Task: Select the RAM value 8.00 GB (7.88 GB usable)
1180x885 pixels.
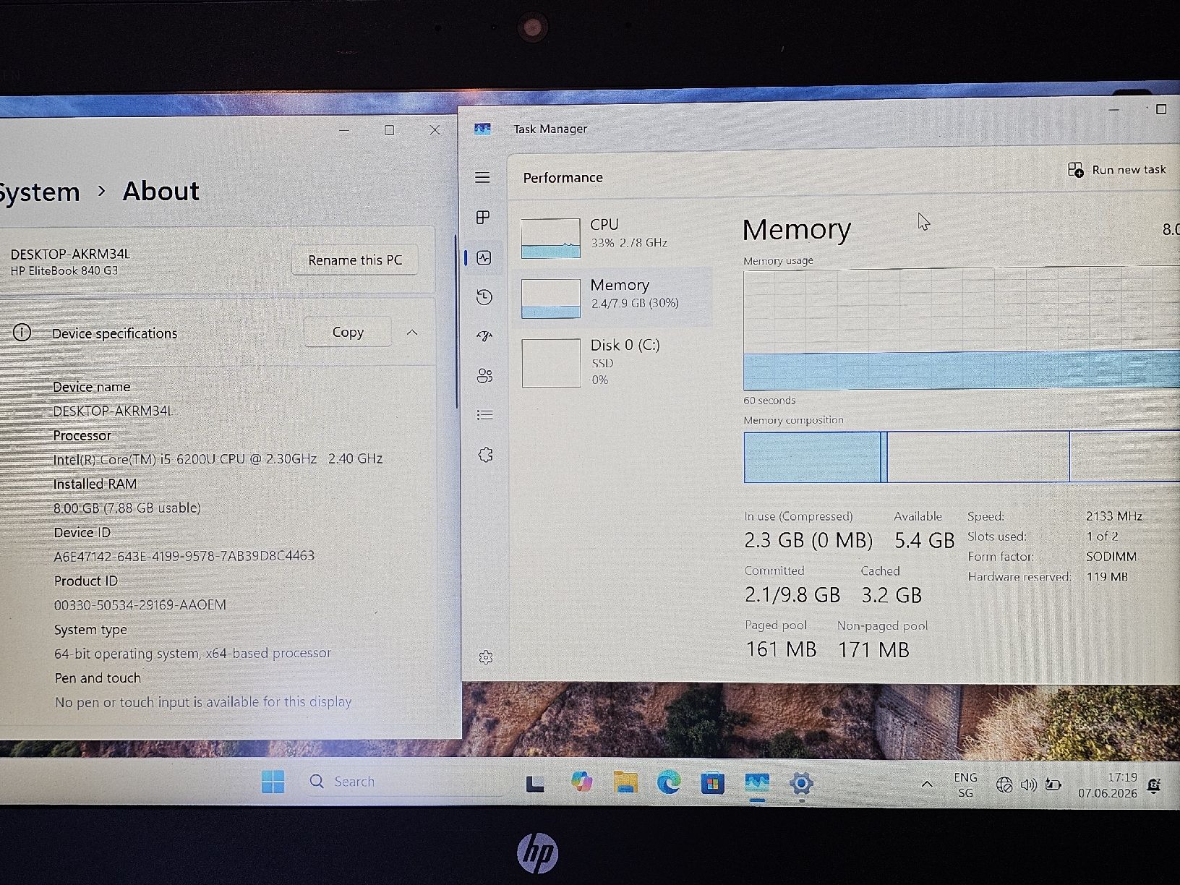Action: click(127, 508)
